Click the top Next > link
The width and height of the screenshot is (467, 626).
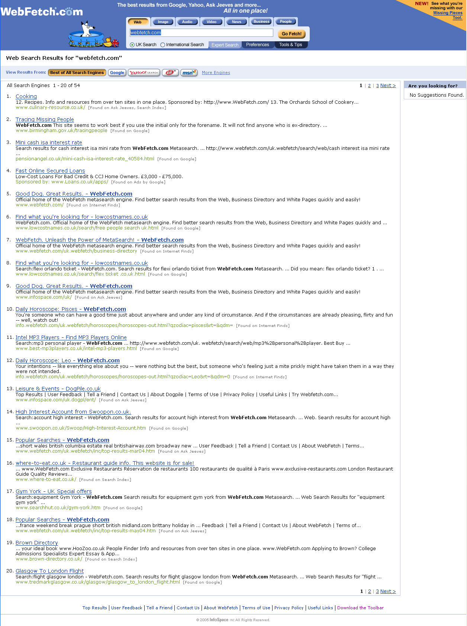(x=388, y=86)
